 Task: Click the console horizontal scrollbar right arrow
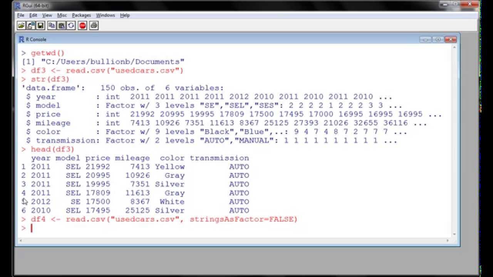448,240
